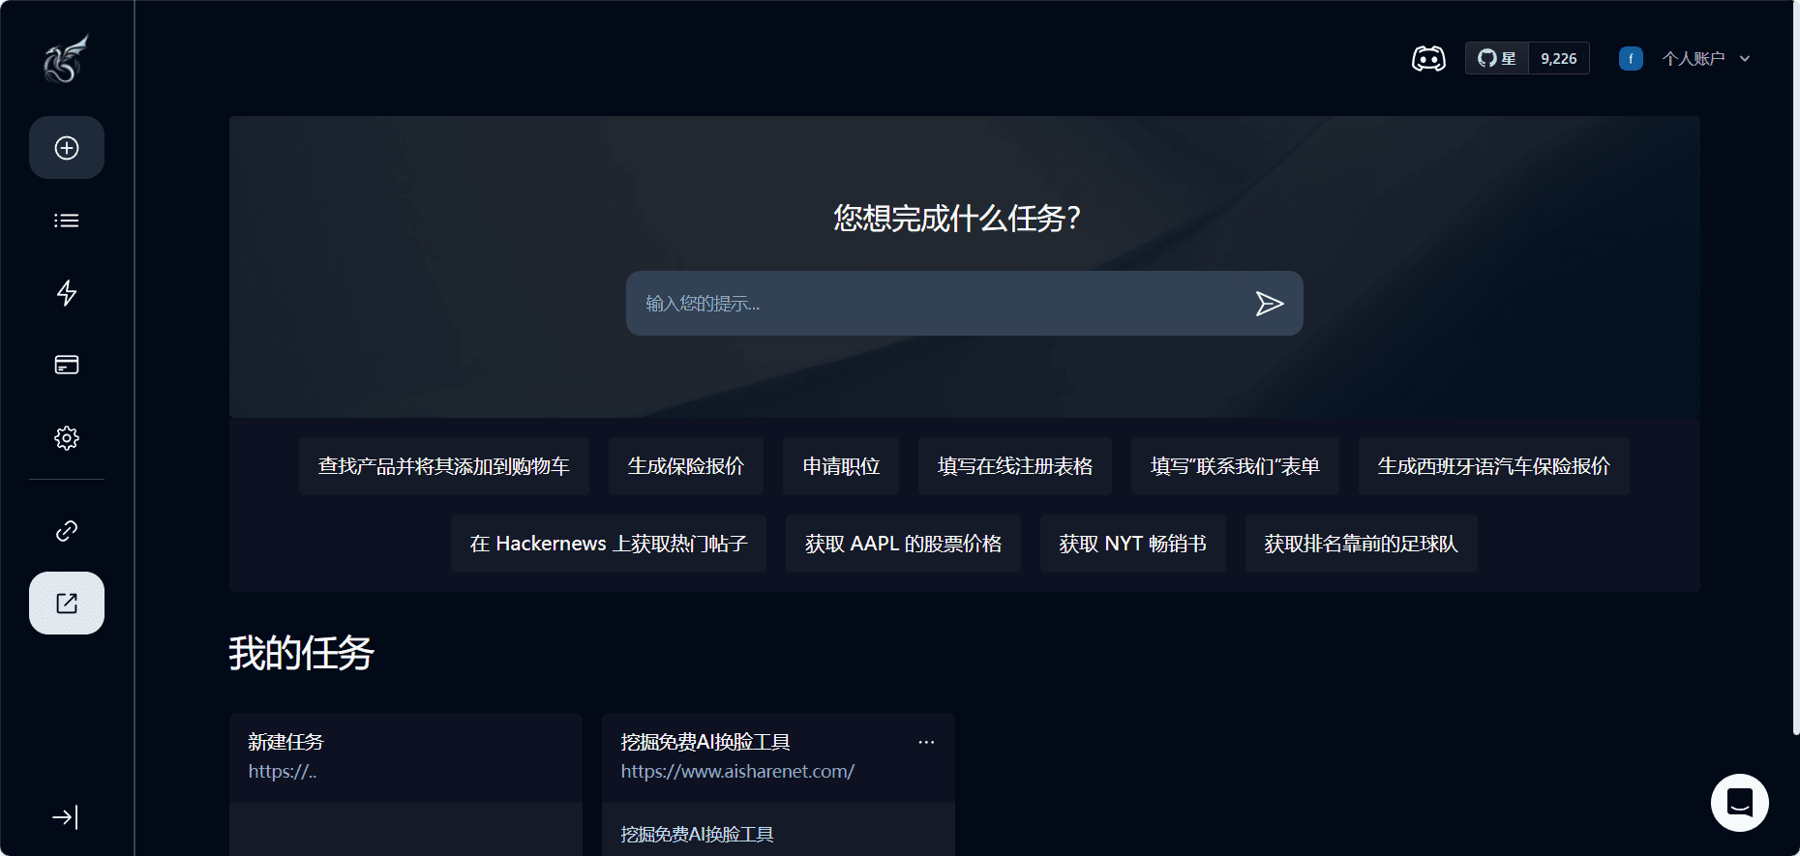The width and height of the screenshot is (1800, 856).
Task: Click the 获取 NYT 畅销书 suggestion
Action: pos(1132,544)
